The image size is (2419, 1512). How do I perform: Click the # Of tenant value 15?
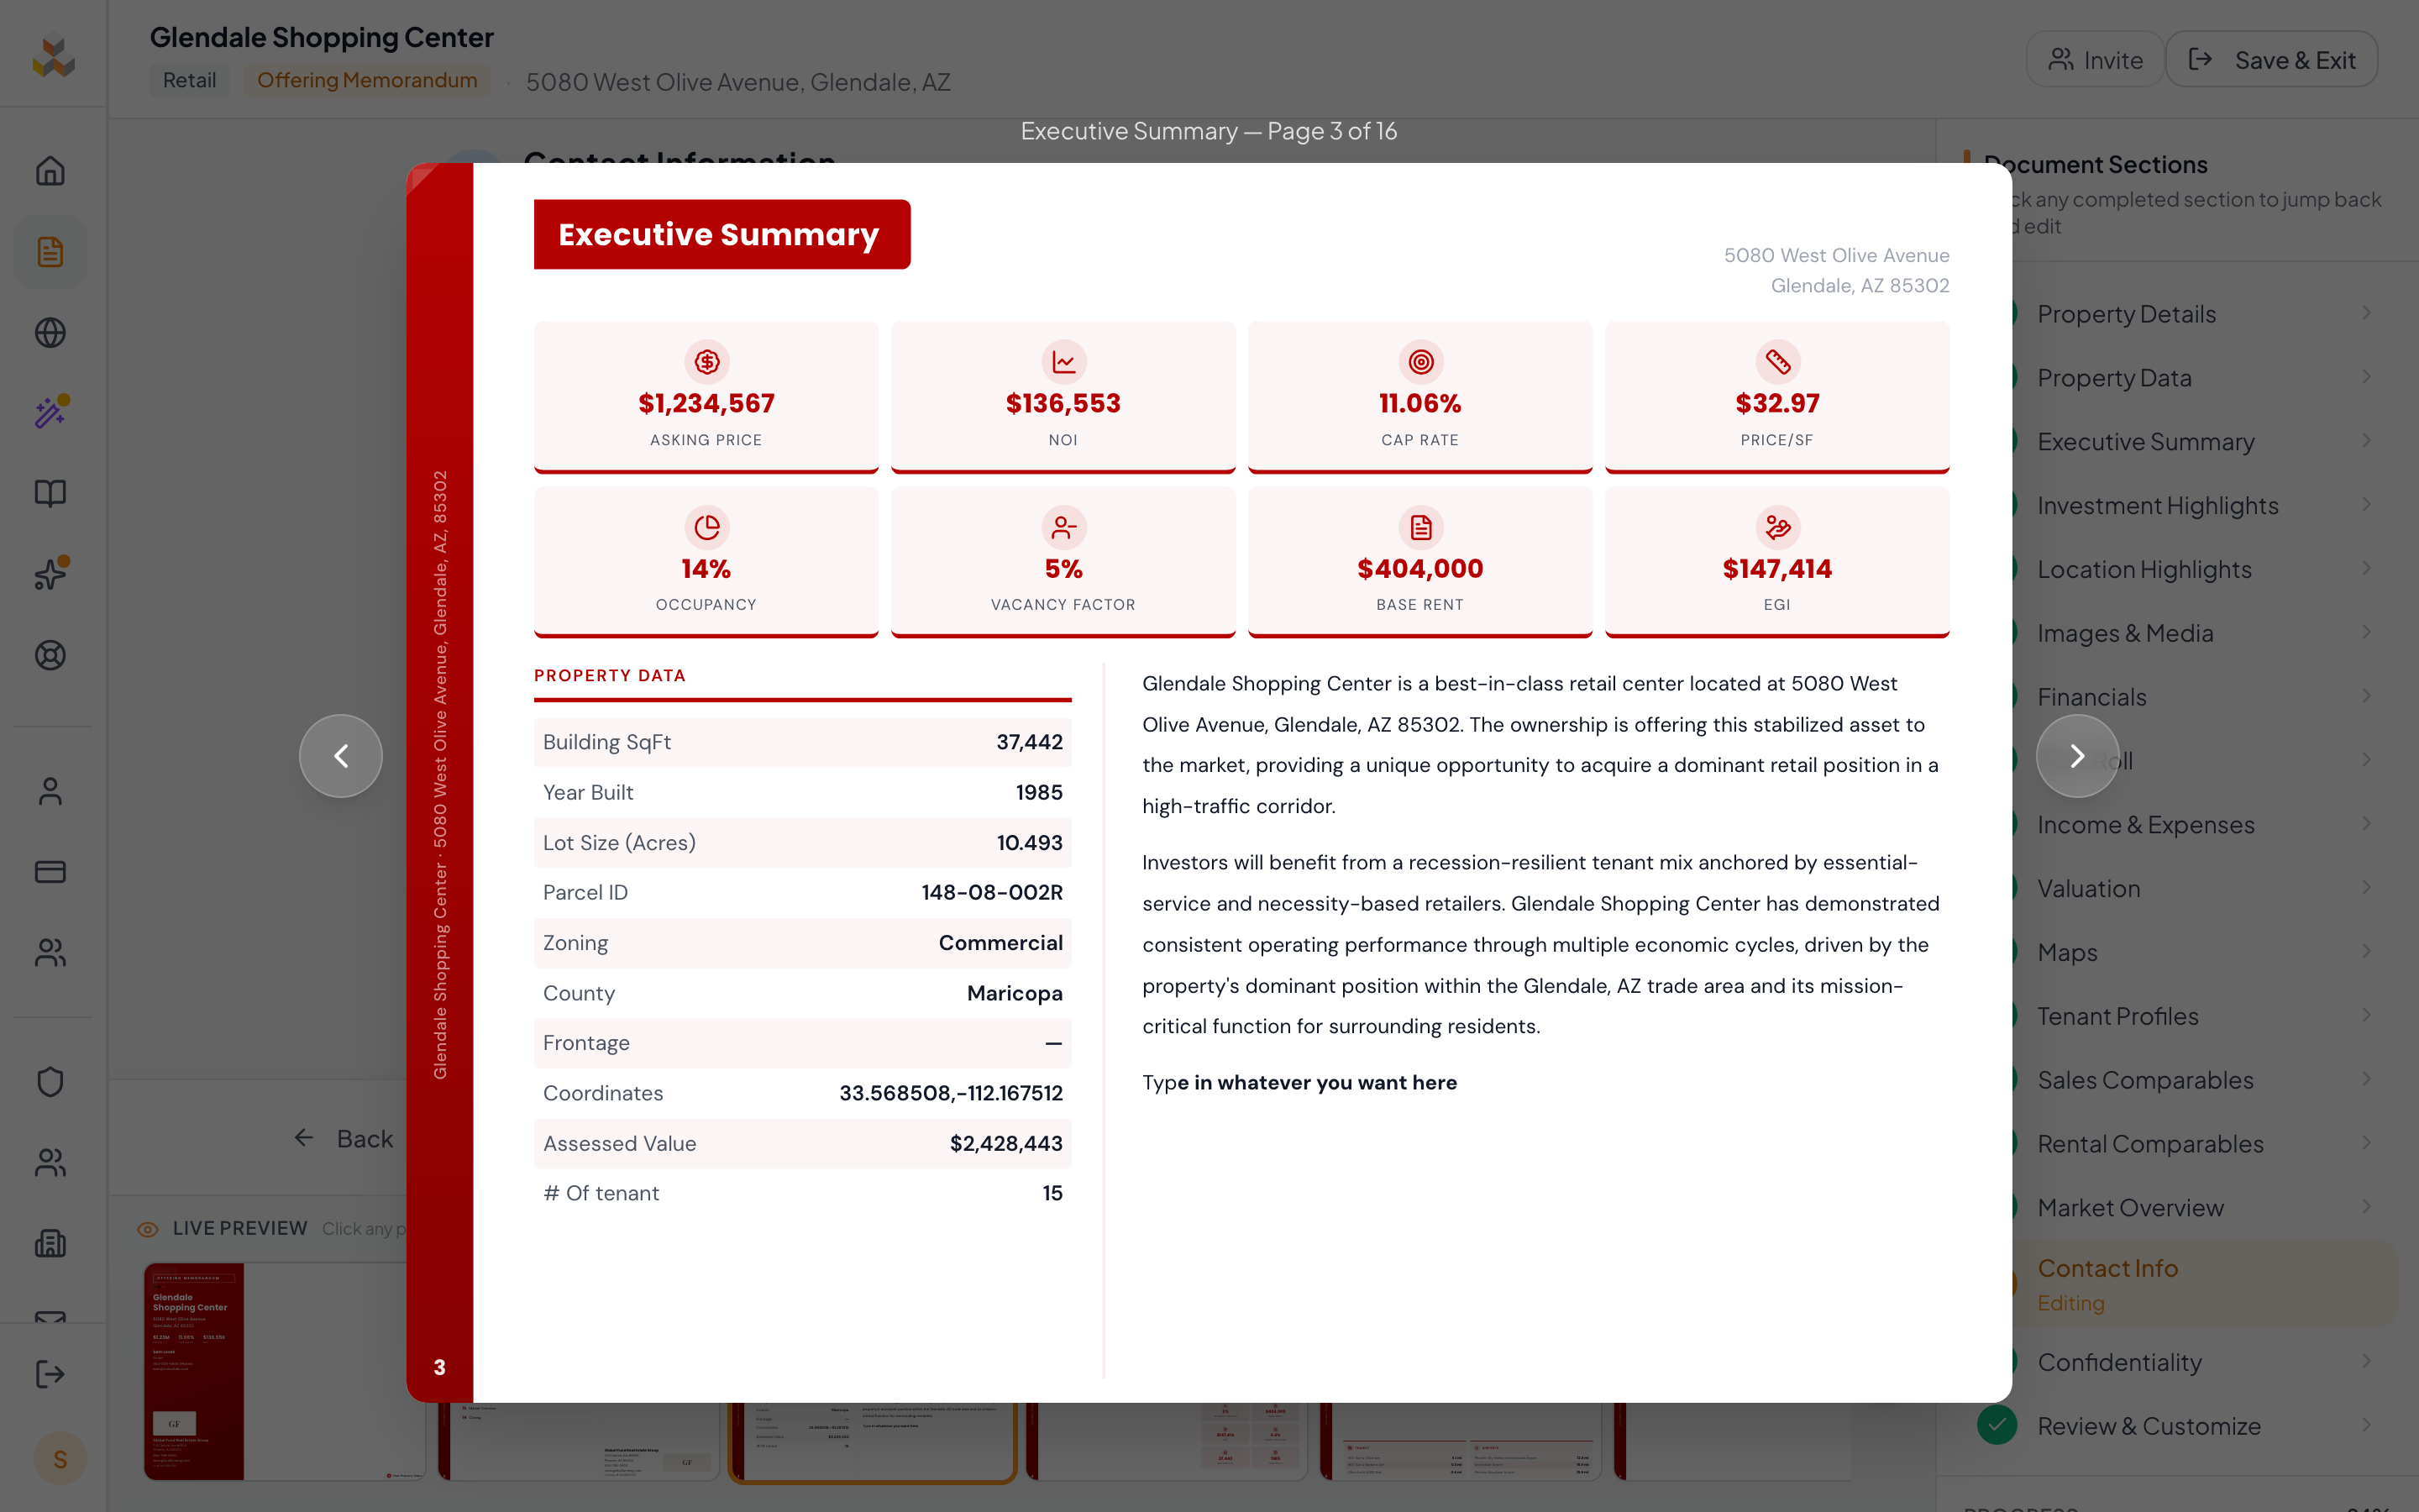1052,1193
